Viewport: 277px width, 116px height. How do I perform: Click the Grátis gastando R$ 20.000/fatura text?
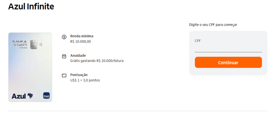(x=97, y=61)
